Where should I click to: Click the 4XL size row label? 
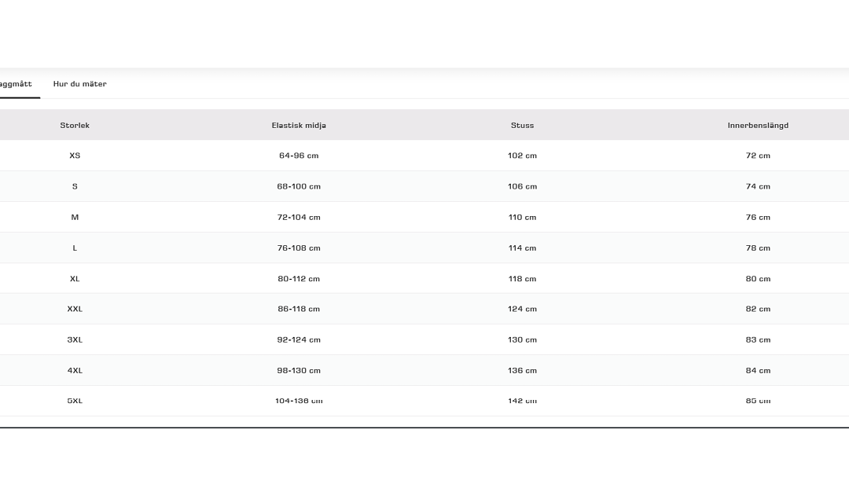point(75,370)
